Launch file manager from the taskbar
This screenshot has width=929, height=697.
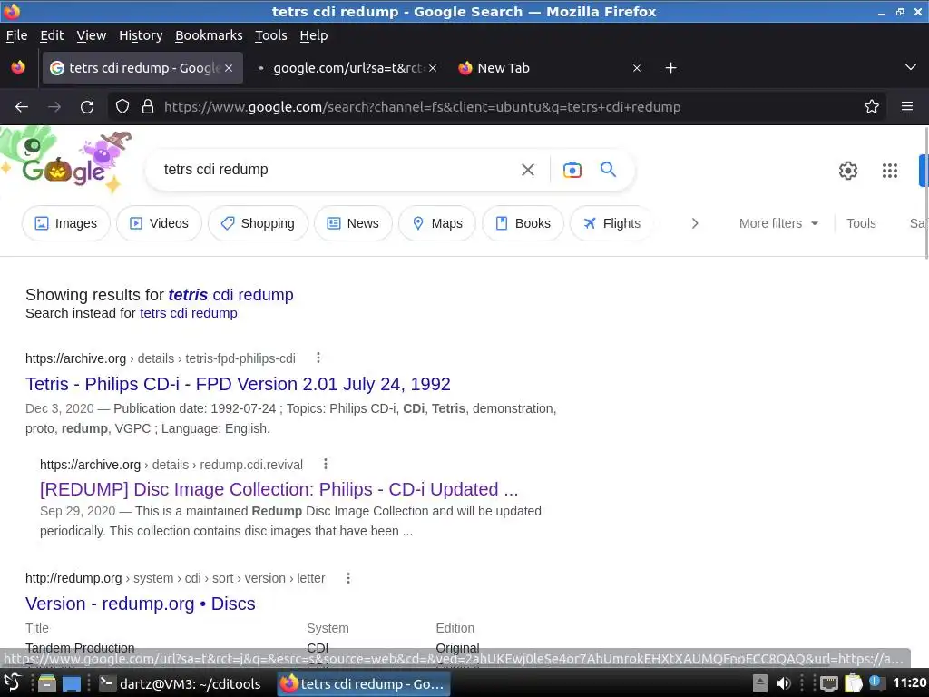click(x=47, y=683)
